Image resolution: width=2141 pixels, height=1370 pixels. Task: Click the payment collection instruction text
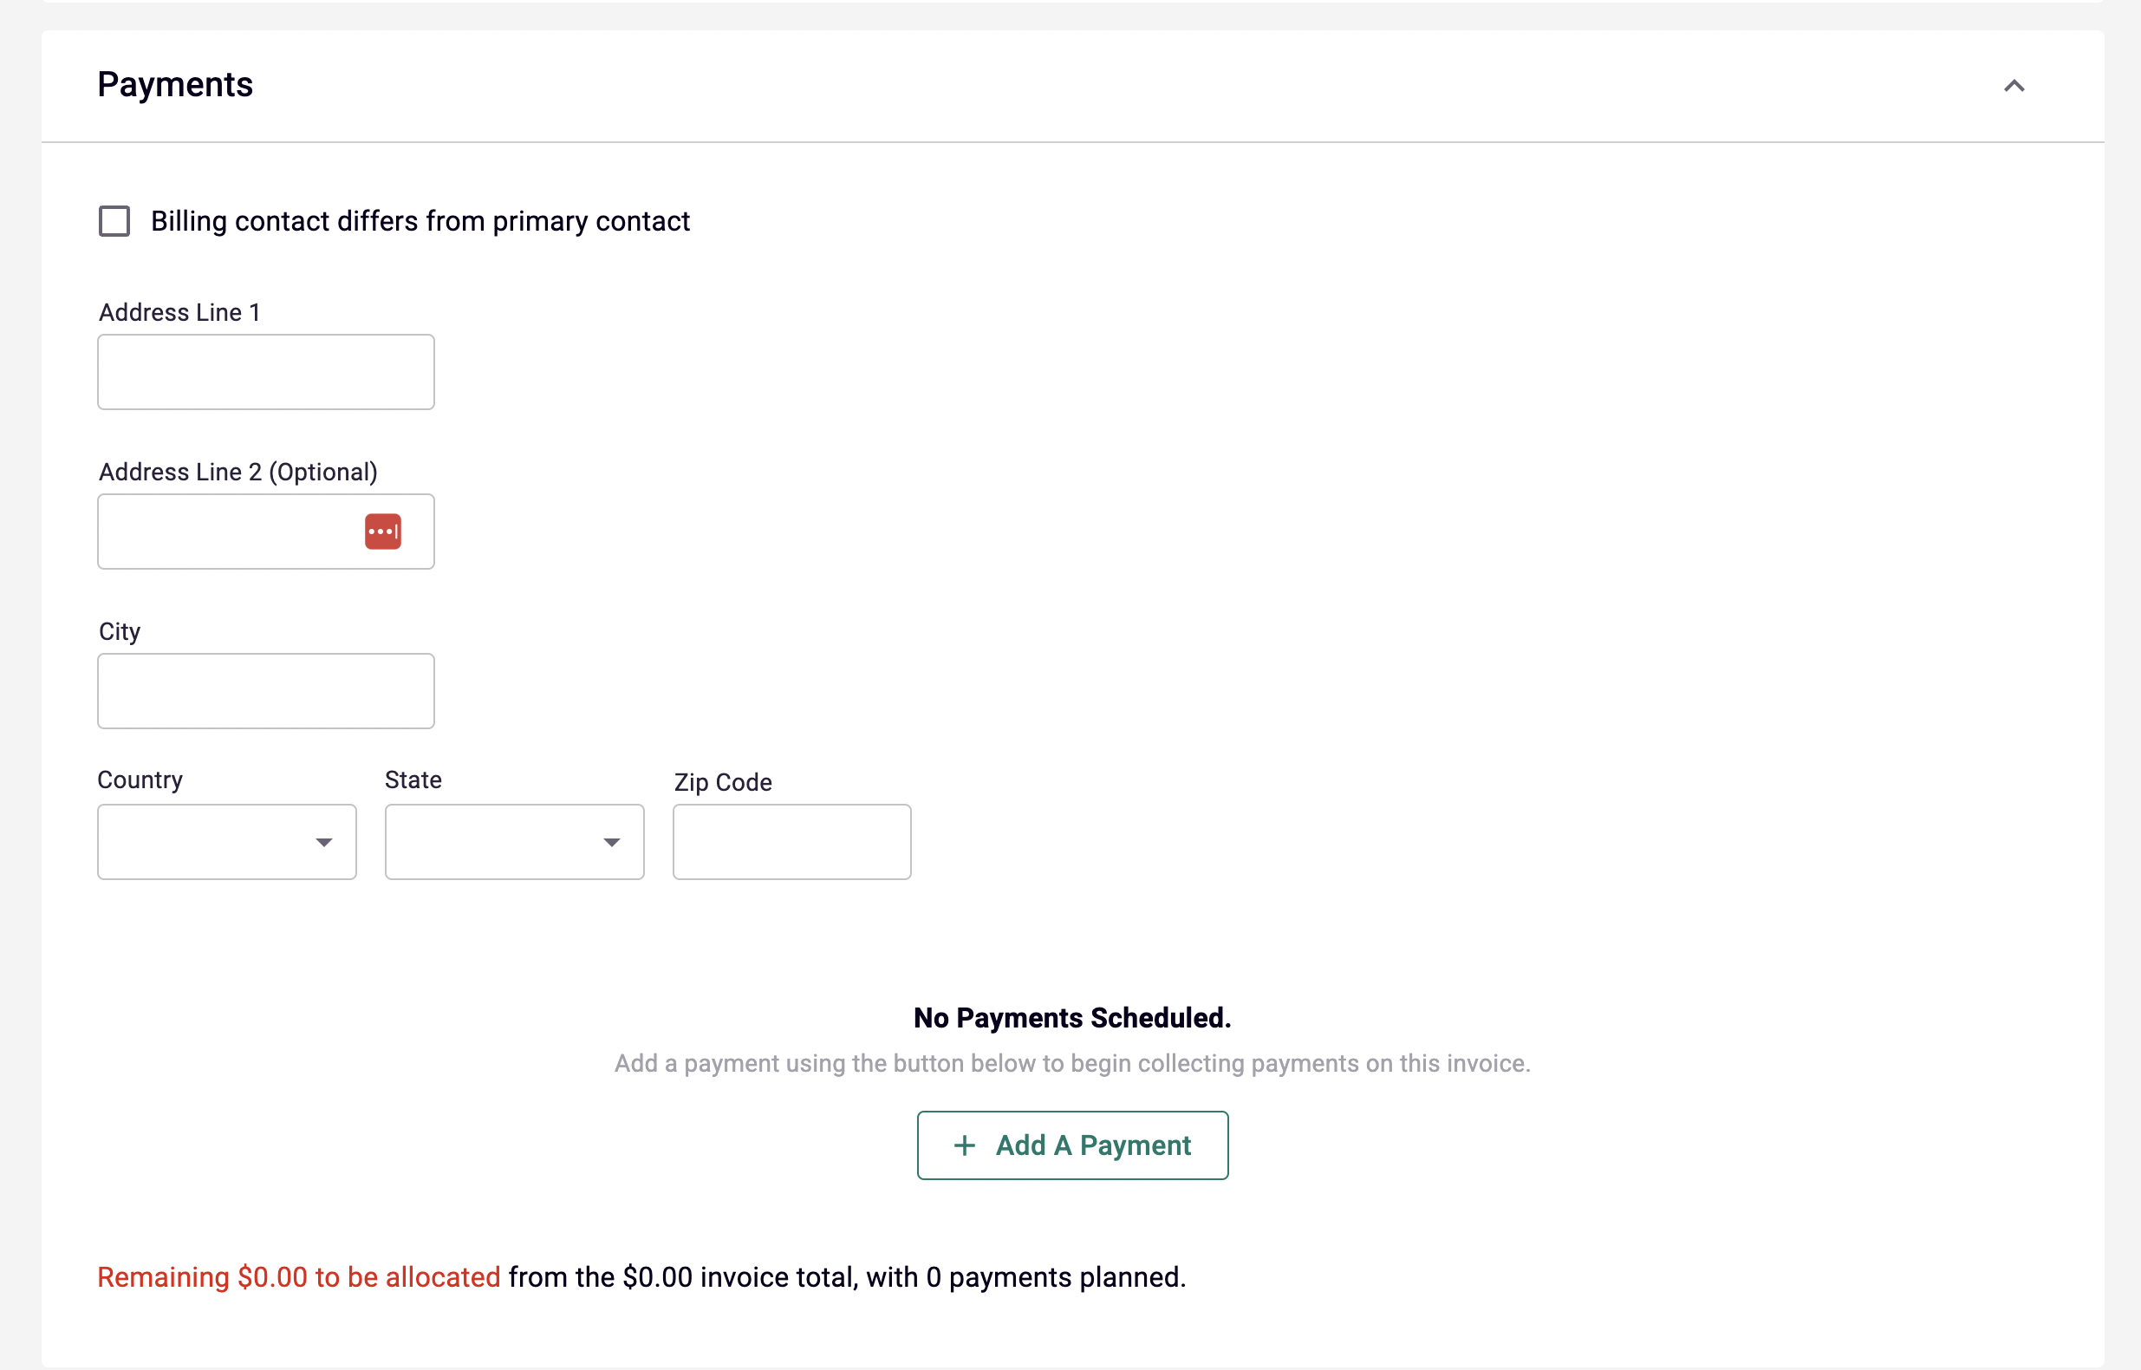click(1071, 1063)
